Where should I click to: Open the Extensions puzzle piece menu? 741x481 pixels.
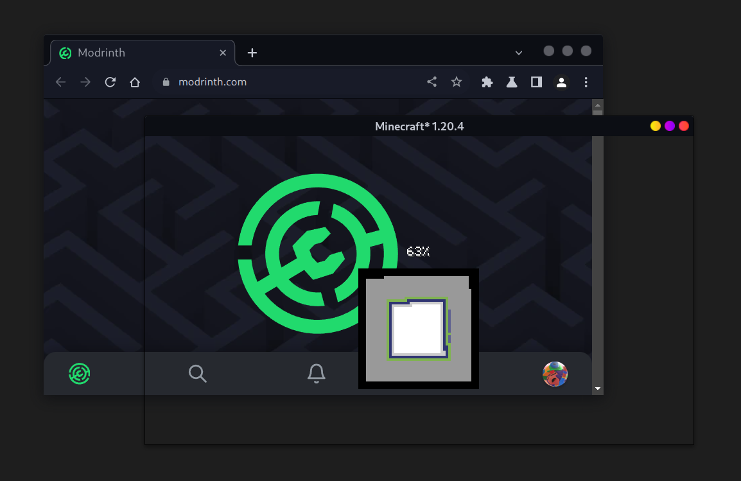(487, 82)
